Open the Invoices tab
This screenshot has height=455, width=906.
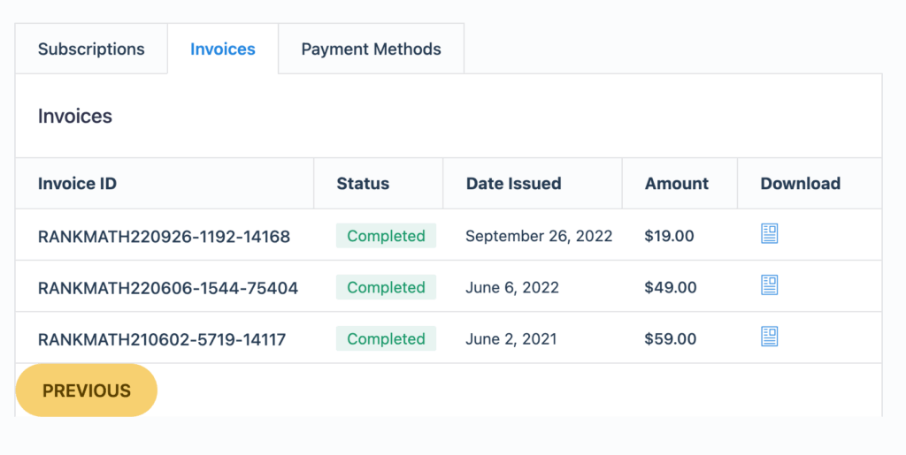[x=223, y=49]
